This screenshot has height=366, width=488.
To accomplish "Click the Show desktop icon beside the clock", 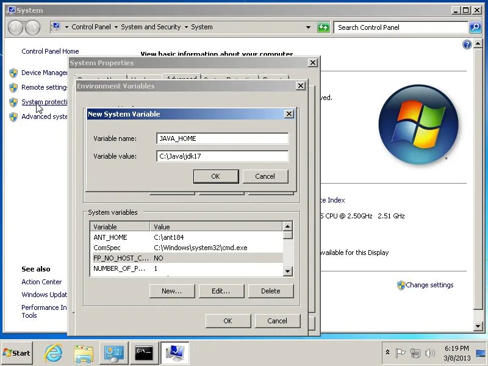I will tap(482, 353).
